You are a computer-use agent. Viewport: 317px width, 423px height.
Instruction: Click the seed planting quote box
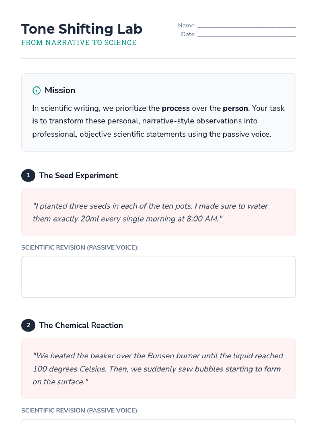(158, 212)
